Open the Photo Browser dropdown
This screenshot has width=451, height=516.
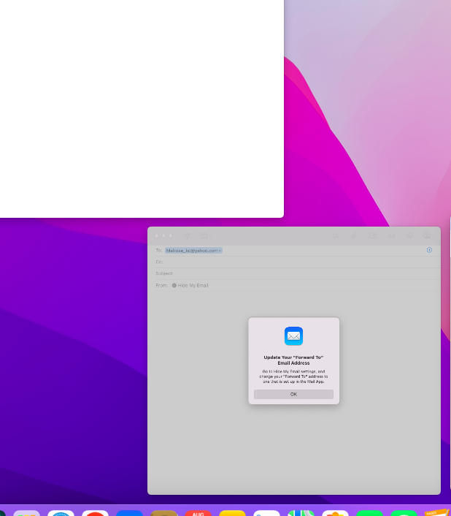[x=429, y=235]
